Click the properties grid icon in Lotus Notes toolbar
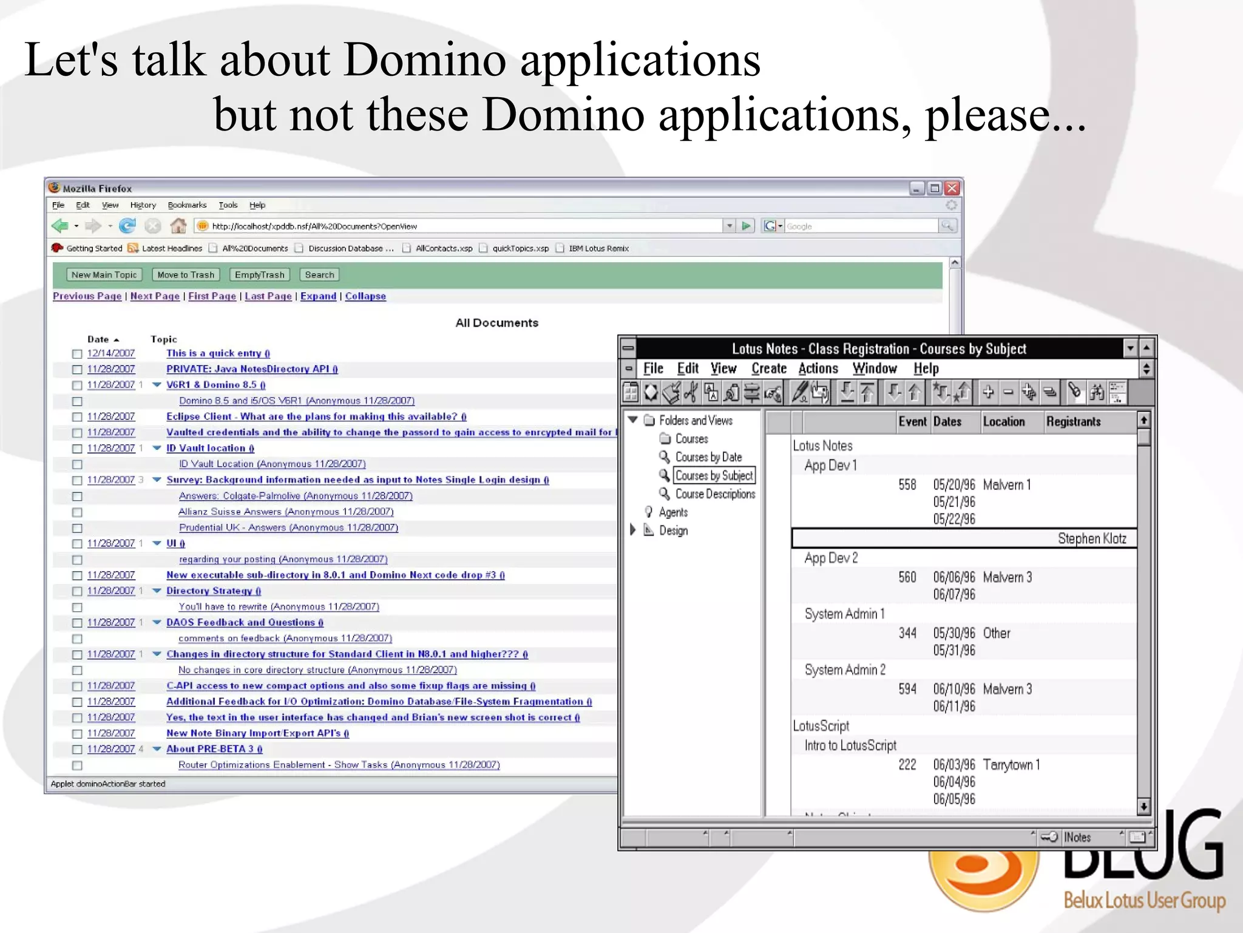1243x933 pixels. tap(631, 393)
